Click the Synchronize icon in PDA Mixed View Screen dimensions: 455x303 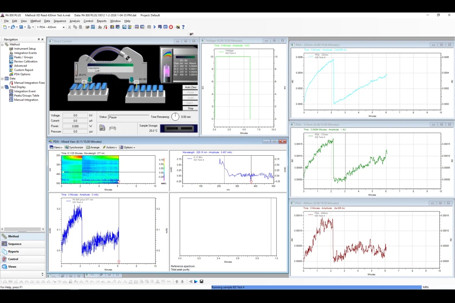point(67,147)
